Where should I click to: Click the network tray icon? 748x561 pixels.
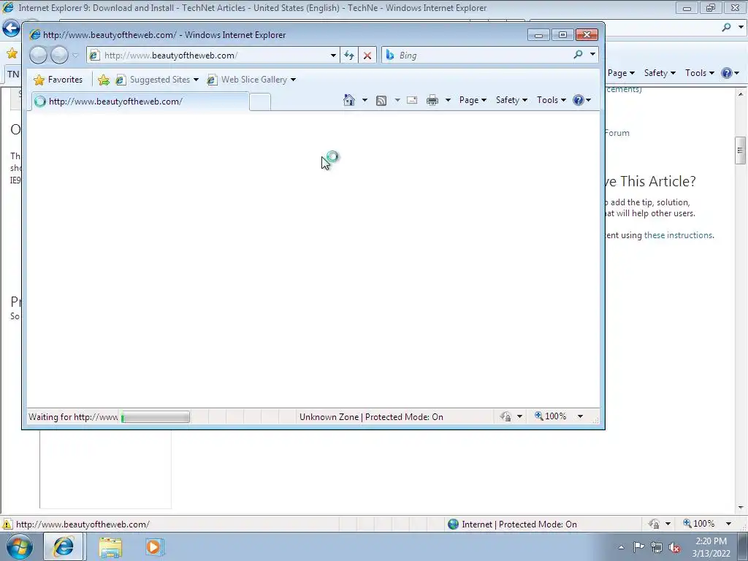coord(657,548)
